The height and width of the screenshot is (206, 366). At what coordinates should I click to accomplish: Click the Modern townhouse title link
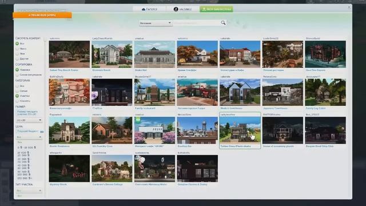pyautogui.click(x=231, y=108)
